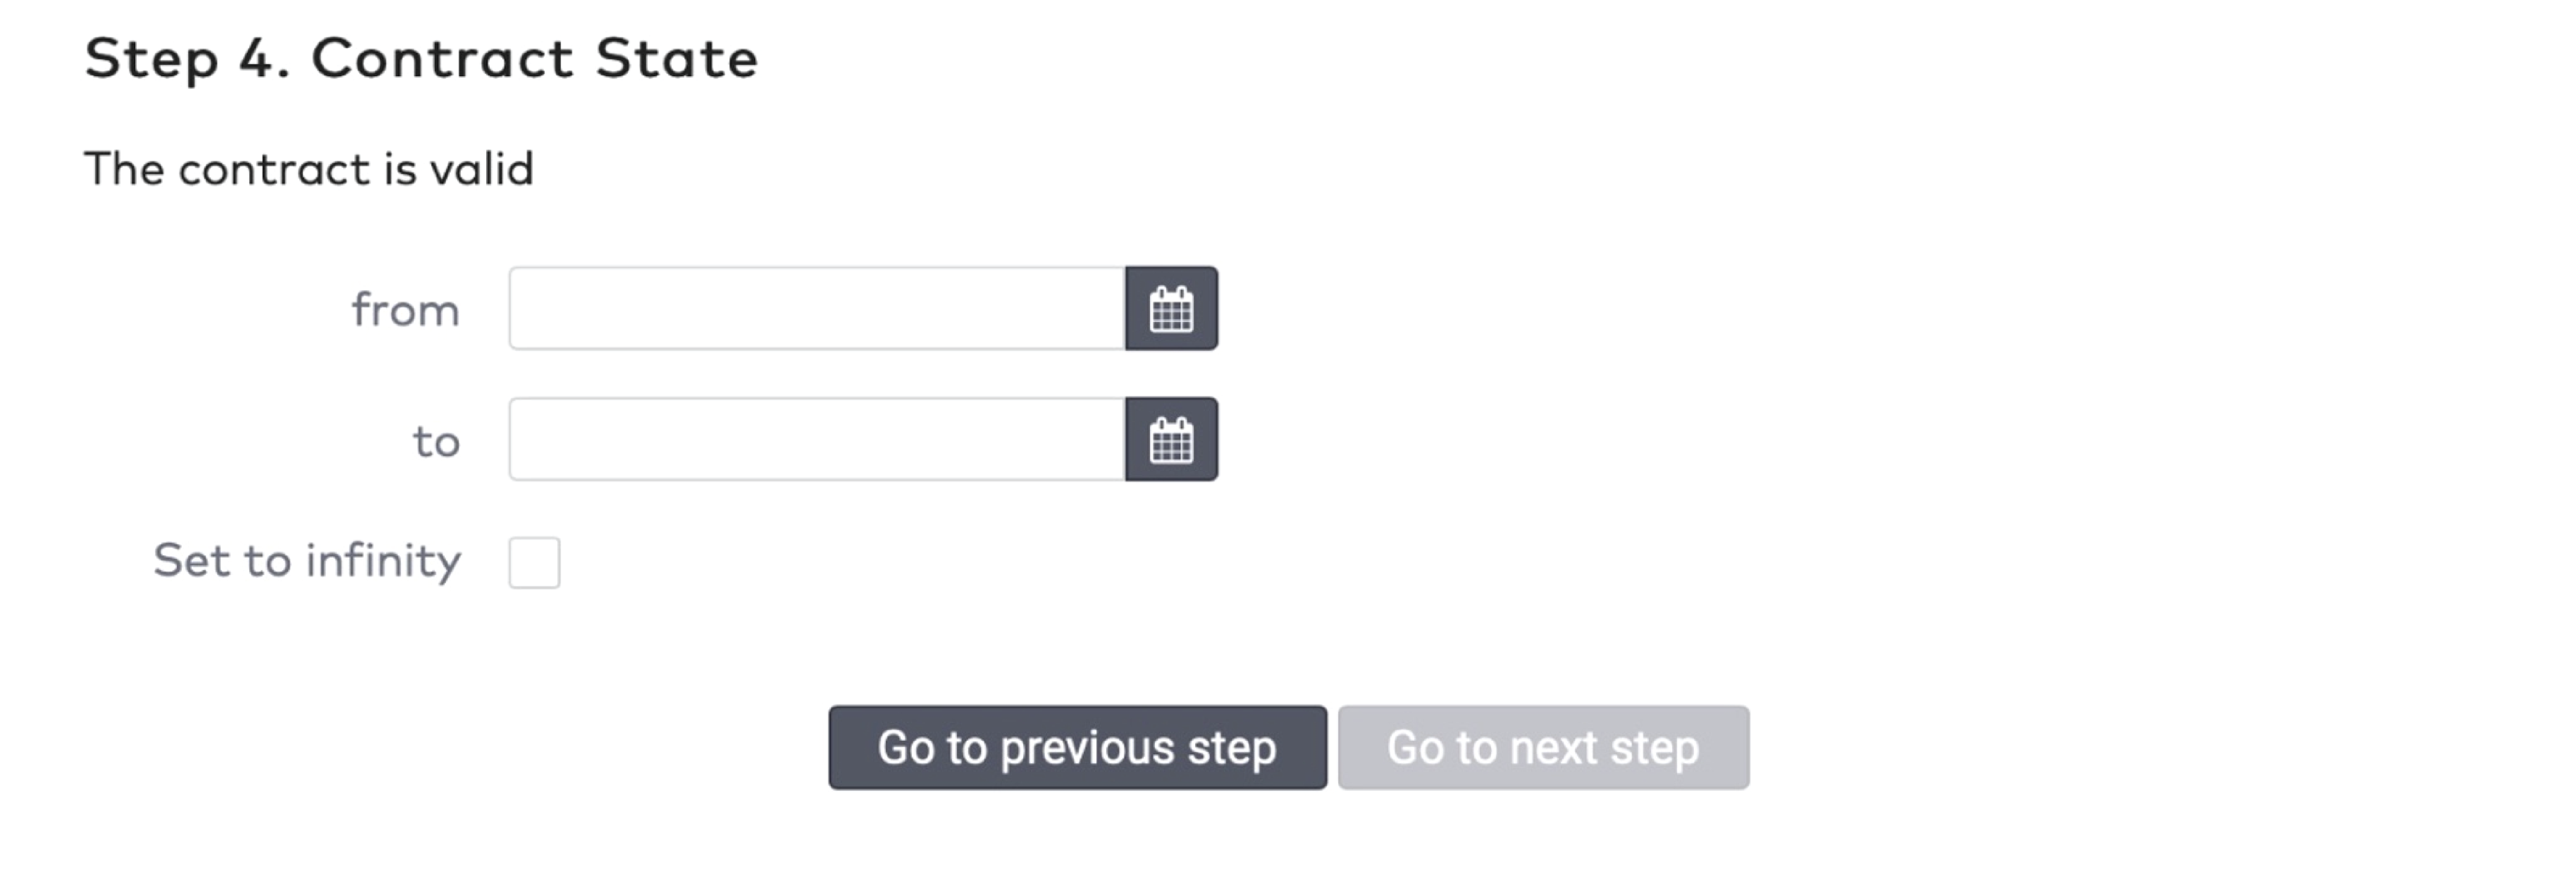Focus the from date input field
The width and height of the screenshot is (2576, 875).
point(816,309)
